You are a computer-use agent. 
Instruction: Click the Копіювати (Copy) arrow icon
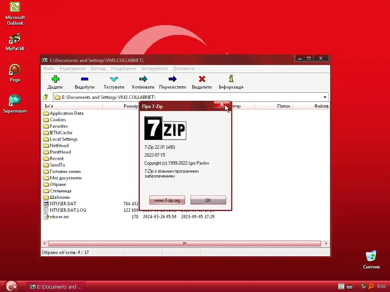click(x=143, y=79)
